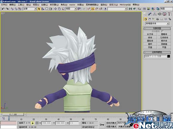Screen dimensions: 173x129
Task: Collapse the 名称和颜色 rollout
Action: pyautogui.click(x=157, y=52)
